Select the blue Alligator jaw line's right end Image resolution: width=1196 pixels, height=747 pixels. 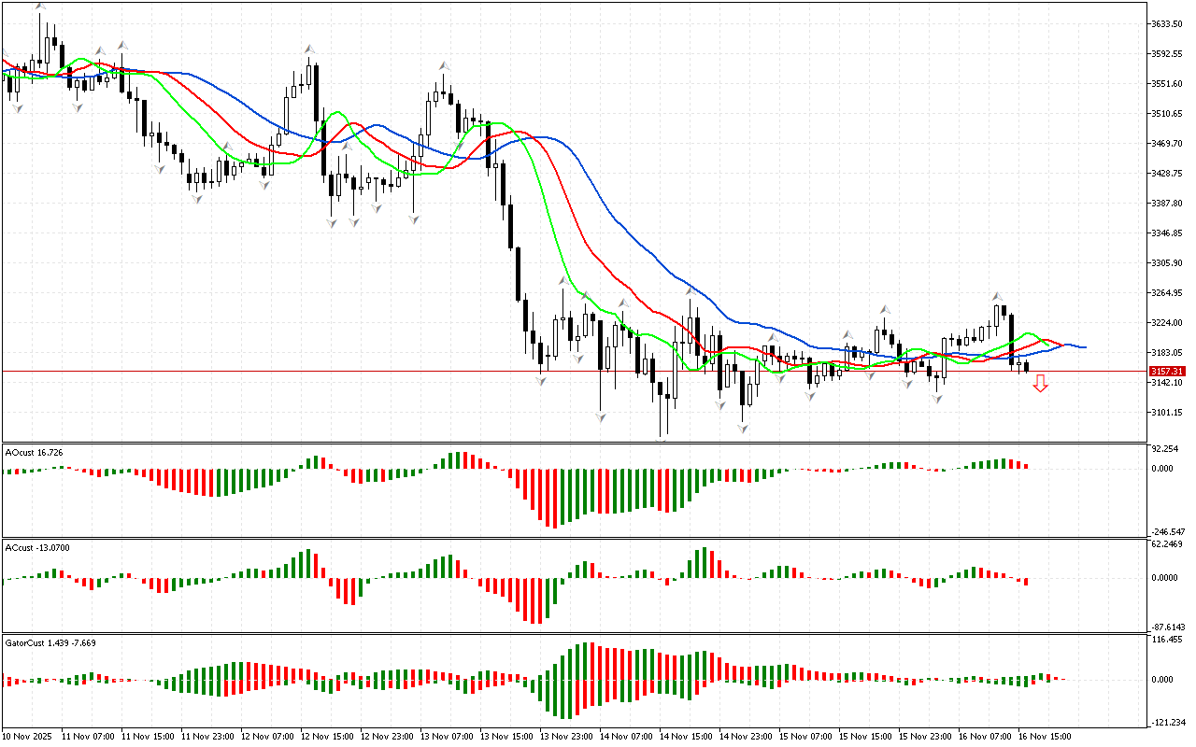point(1084,347)
